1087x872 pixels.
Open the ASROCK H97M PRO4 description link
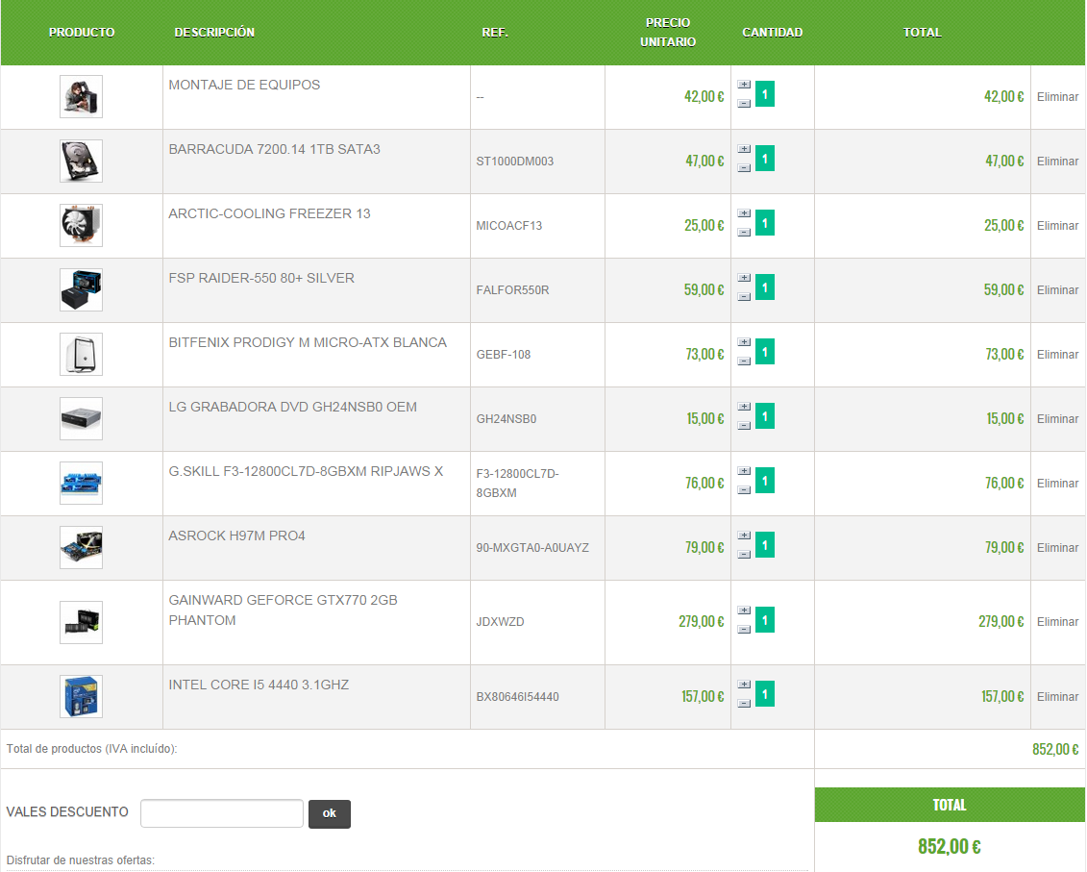coord(236,536)
